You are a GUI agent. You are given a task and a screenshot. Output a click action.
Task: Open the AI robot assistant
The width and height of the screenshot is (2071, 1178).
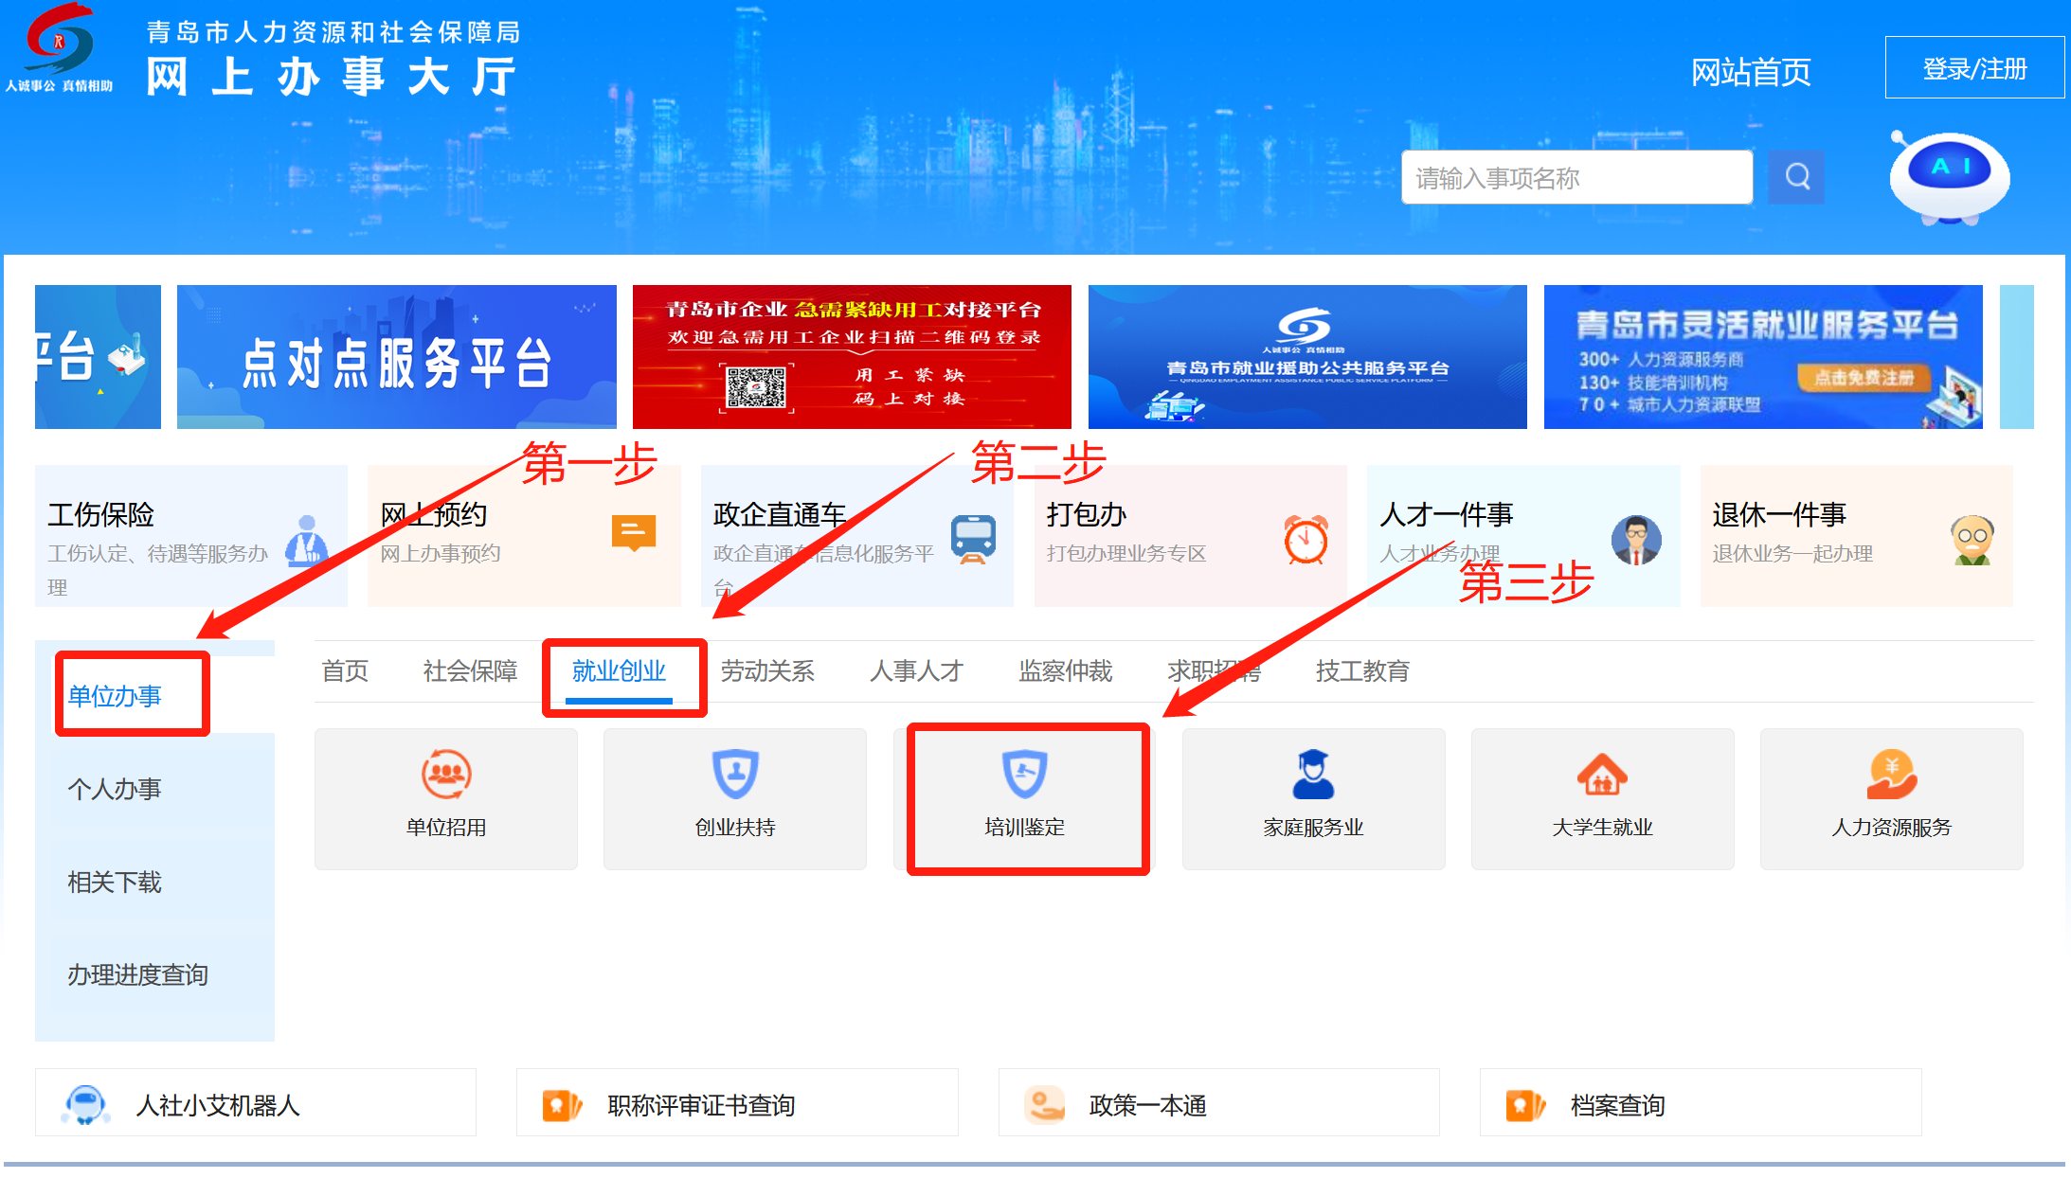1949,177
